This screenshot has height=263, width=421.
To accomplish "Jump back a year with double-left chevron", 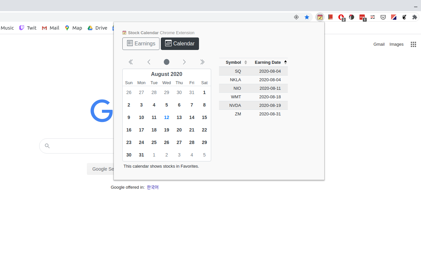I will tap(131, 62).
